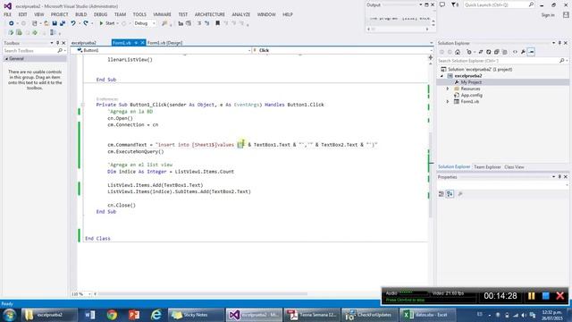This screenshot has width=572, height=322.
Task: Click the Solution Explorer Home icon
Action: pos(458,52)
